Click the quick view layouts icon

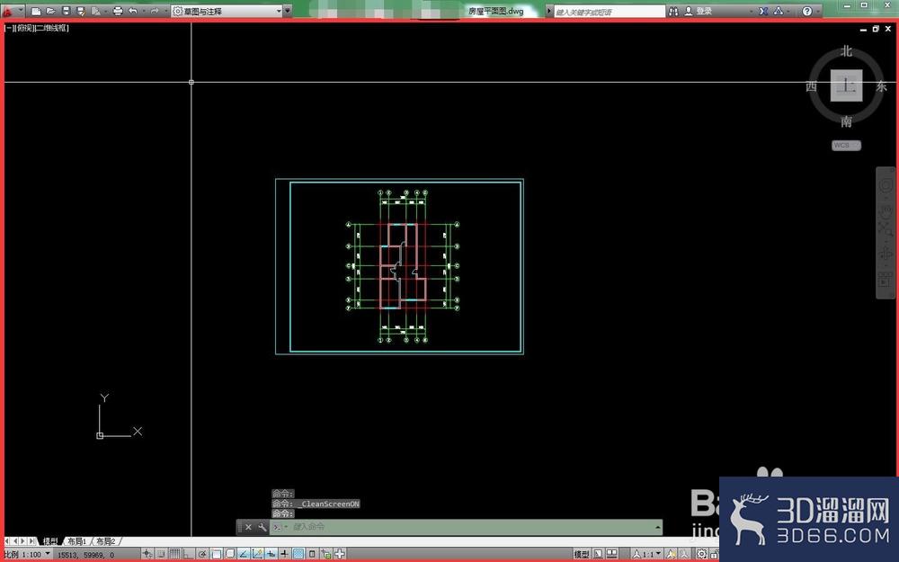(599, 554)
